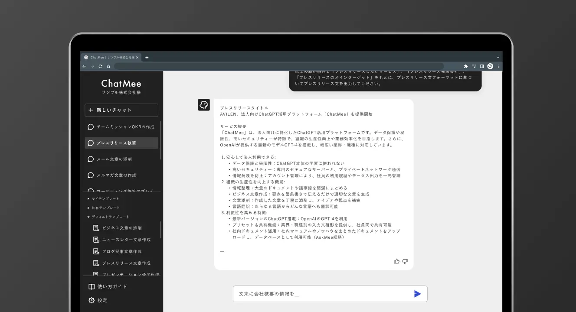Image resolution: width=576 pixels, height=312 pixels.
Task: Click the message input field
Action: click(330, 294)
